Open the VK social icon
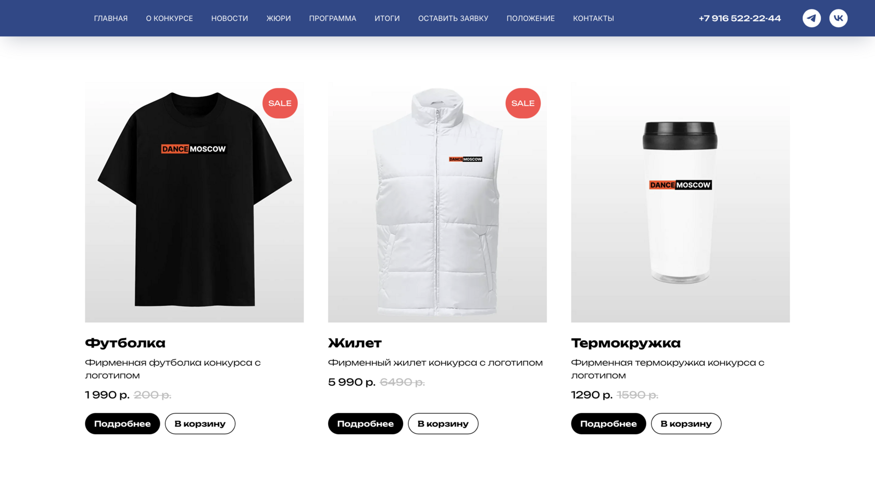The width and height of the screenshot is (875, 478). [x=839, y=18]
